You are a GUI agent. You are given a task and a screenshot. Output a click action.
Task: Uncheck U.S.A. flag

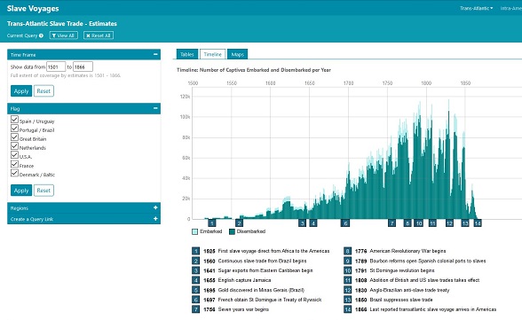(x=14, y=155)
